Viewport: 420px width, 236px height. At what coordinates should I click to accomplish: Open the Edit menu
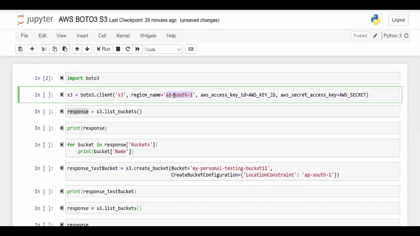(x=42, y=36)
